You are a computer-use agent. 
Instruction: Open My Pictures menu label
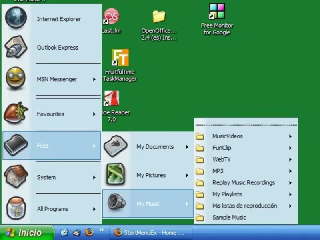click(151, 175)
